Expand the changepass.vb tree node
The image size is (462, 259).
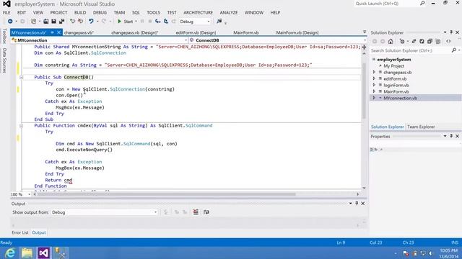[374, 72]
